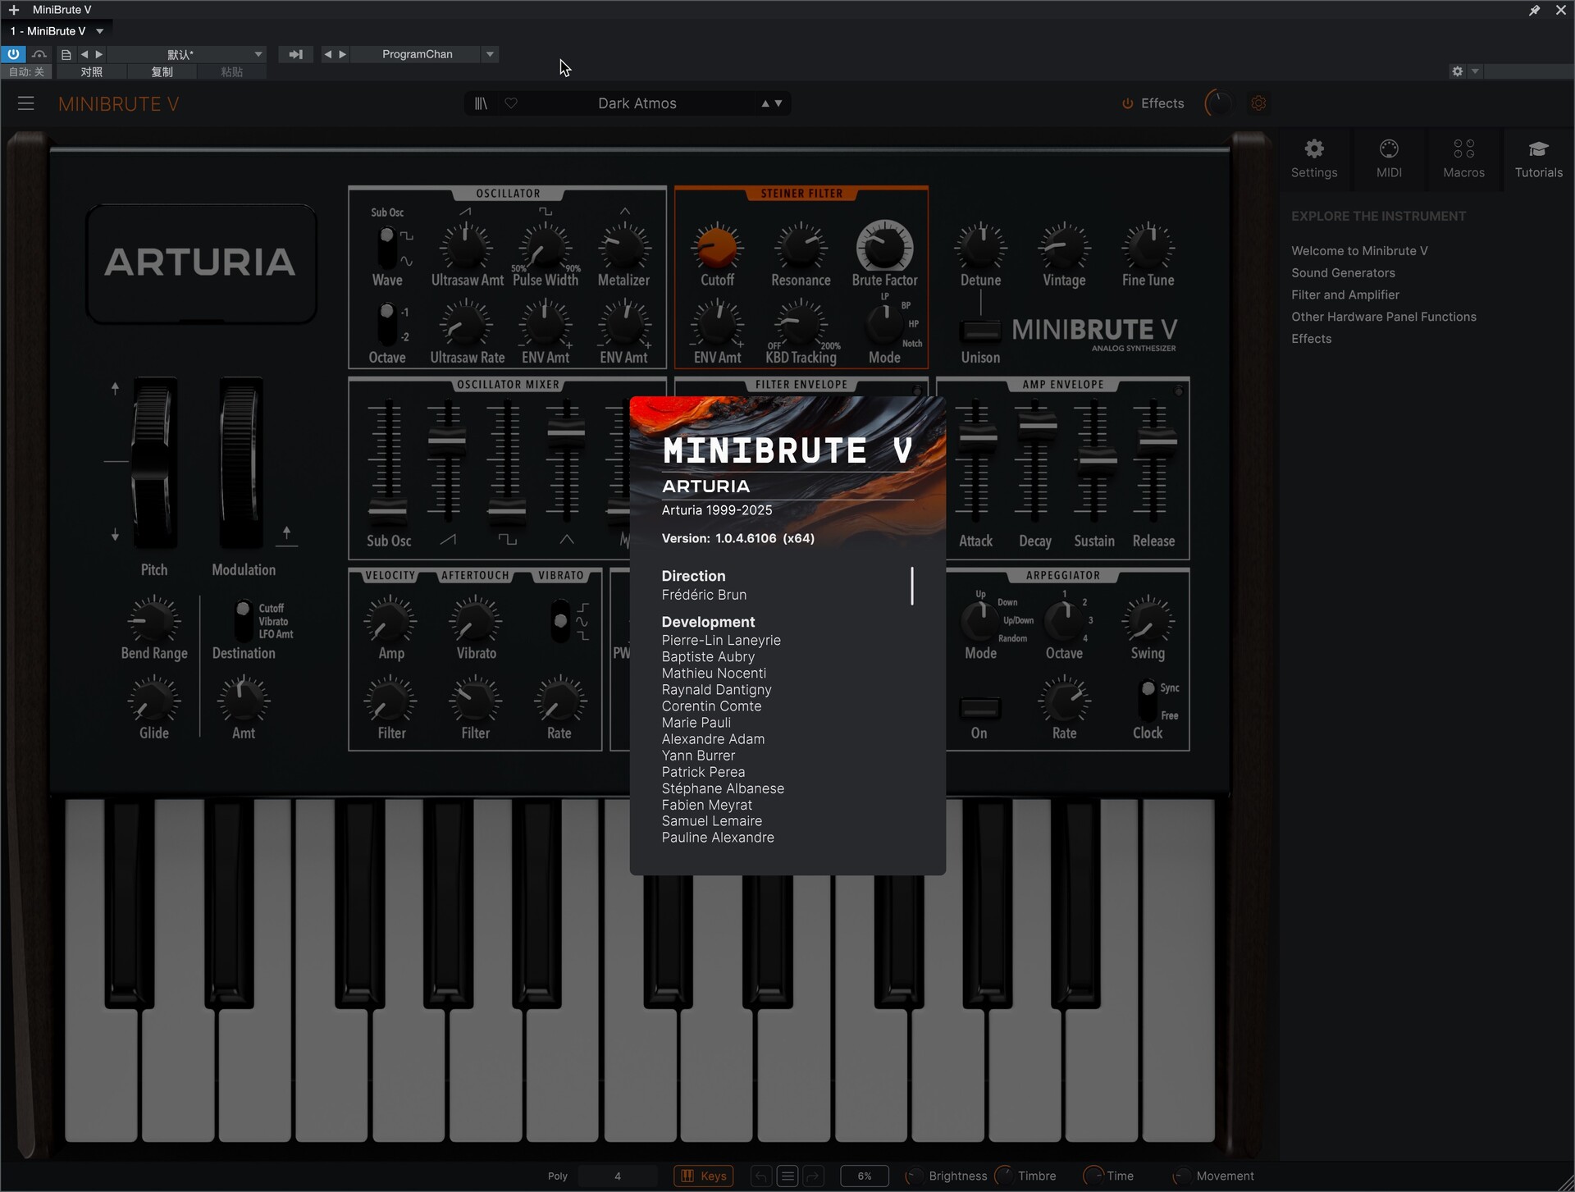Switch to the Tutorials tab

pos(1539,158)
